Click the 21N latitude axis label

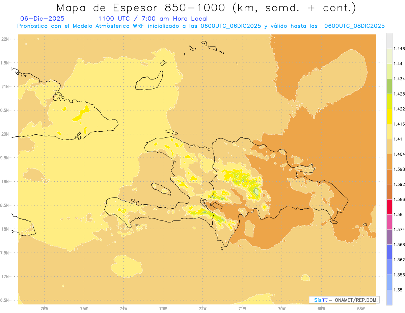(x=5, y=86)
